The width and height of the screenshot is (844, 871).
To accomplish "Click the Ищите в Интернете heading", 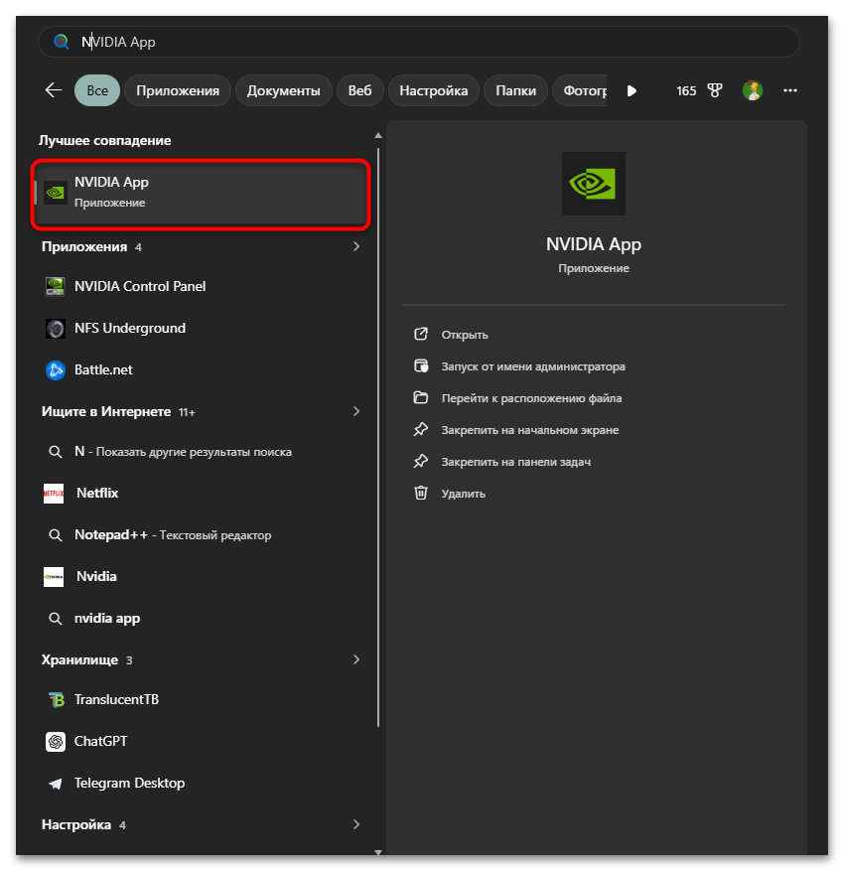I will (x=106, y=411).
